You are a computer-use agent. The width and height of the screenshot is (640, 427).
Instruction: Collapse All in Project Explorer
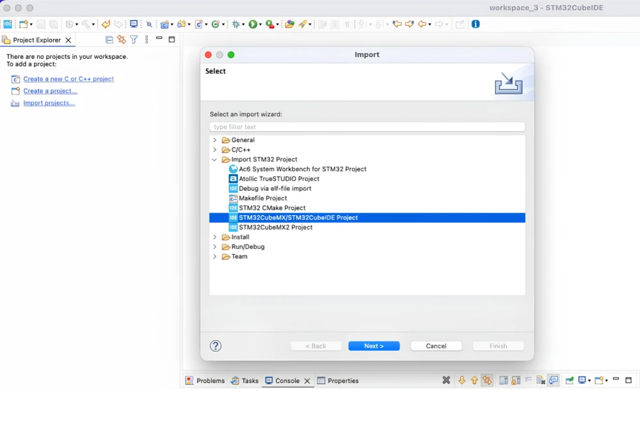coord(109,40)
